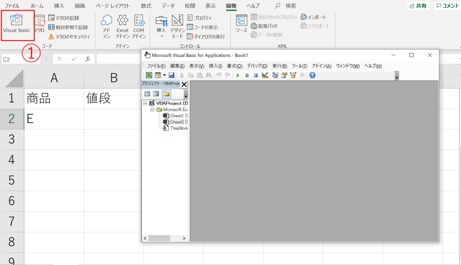Open the Visual Basic editor button
The height and width of the screenshot is (265, 461).
point(17,24)
